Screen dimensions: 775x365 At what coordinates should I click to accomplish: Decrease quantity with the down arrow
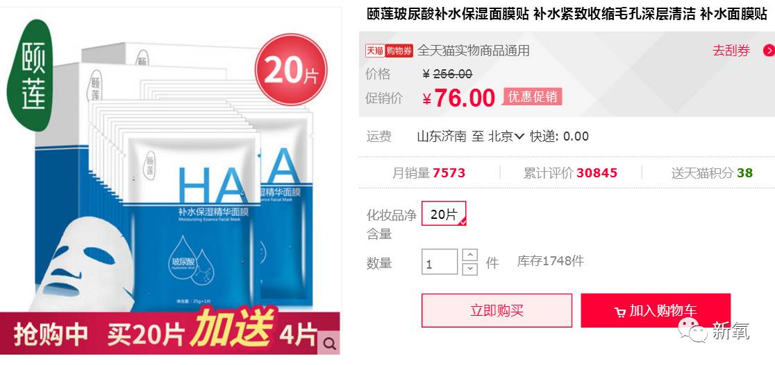(x=470, y=269)
